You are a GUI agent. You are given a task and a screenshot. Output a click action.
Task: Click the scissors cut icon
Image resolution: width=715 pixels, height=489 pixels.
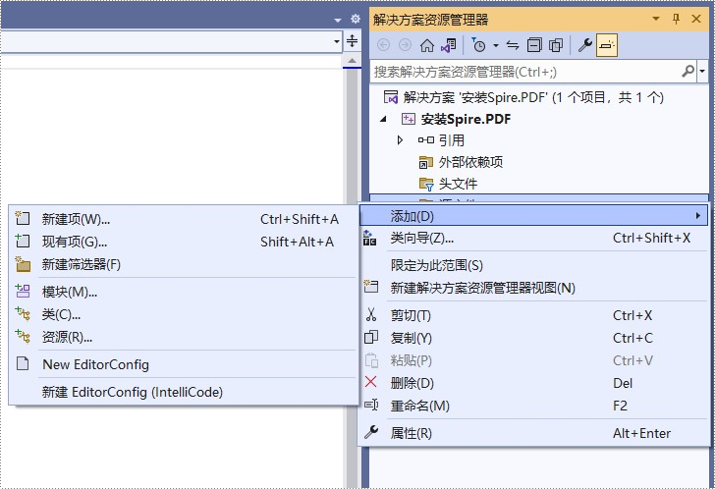point(371,315)
